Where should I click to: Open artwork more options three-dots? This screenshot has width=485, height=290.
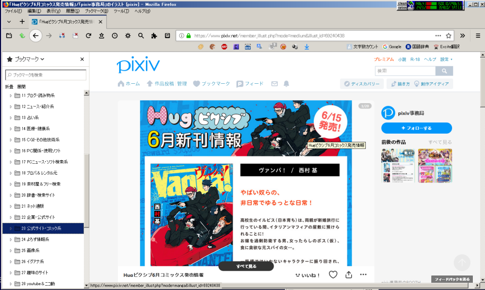[363, 275]
